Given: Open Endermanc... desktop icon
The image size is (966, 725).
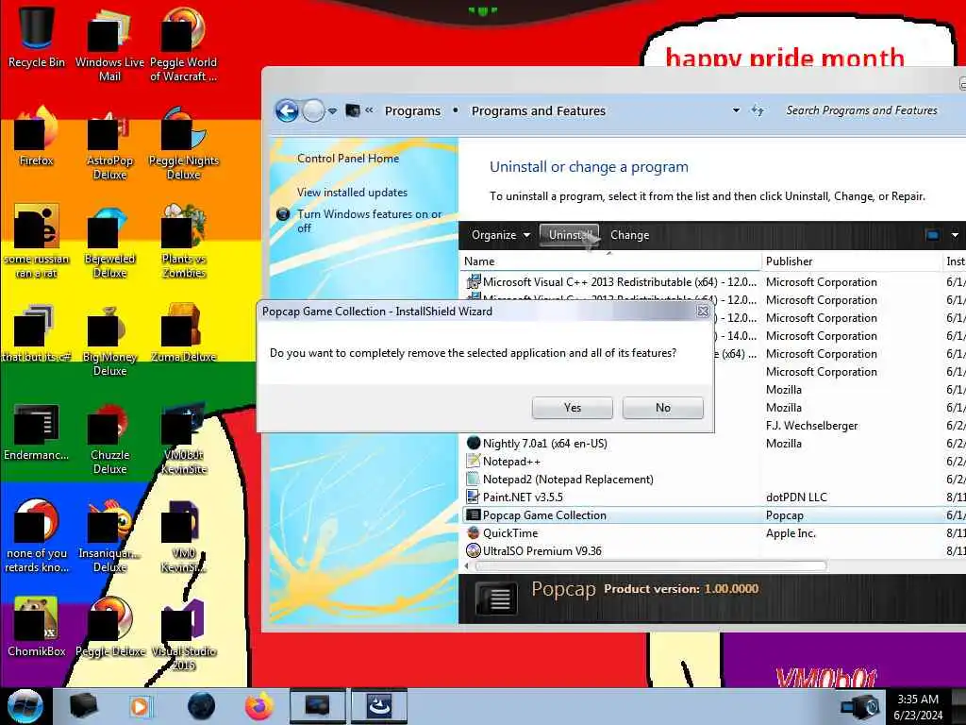Looking at the screenshot, I should (x=37, y=431).
